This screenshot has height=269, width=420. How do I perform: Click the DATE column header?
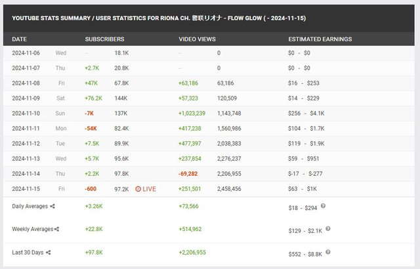(x=20, y=39)
